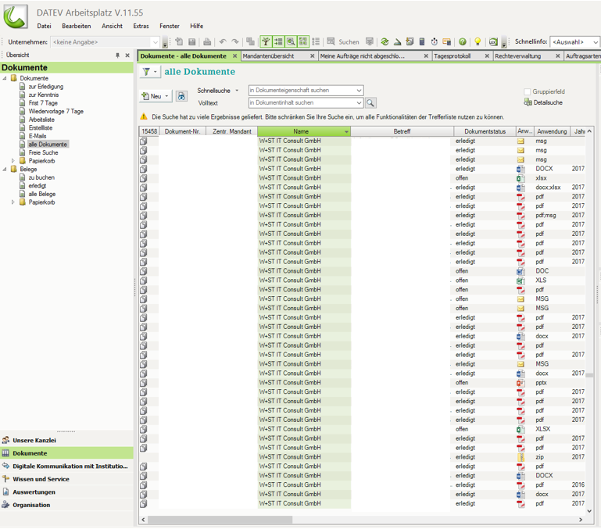601x529 pixels.
Task: Click the redo arrow icon
Action: tap(235, 41)
